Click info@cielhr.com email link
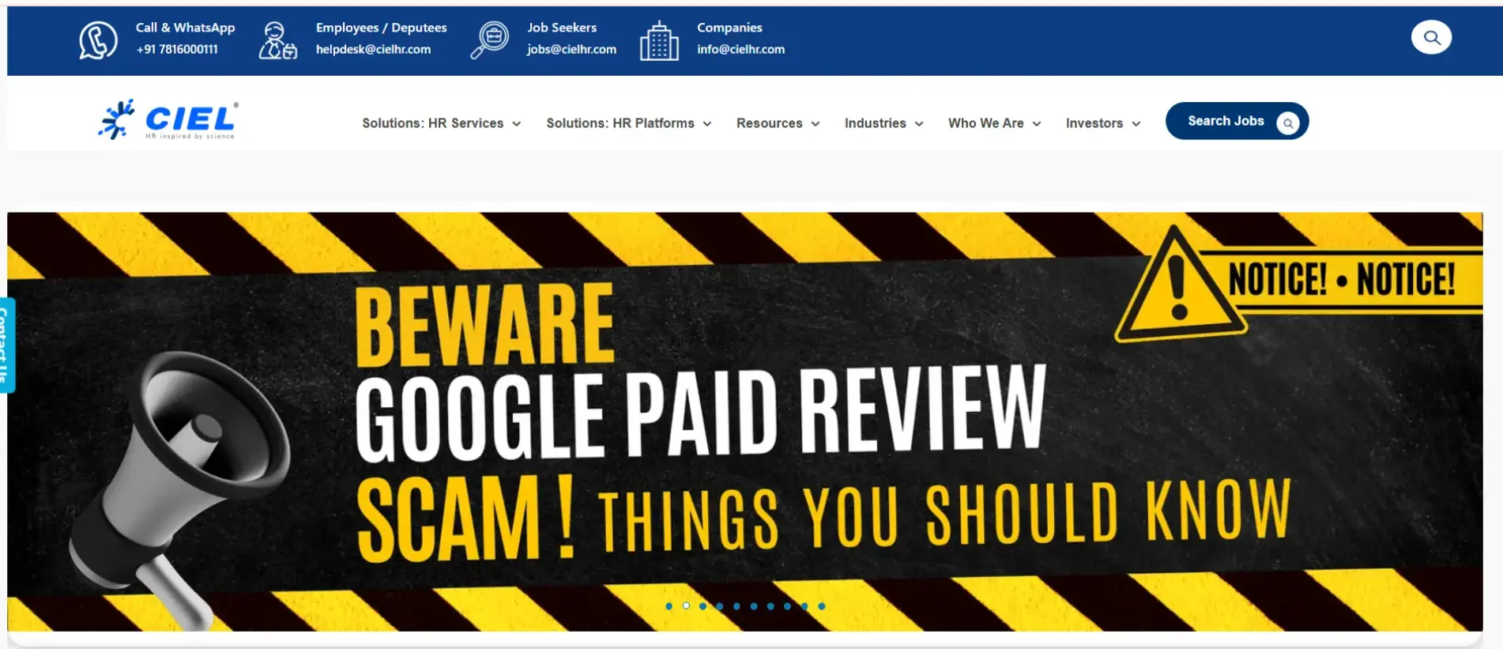Viewport: 1503px width, 649px height. [740, 49]
